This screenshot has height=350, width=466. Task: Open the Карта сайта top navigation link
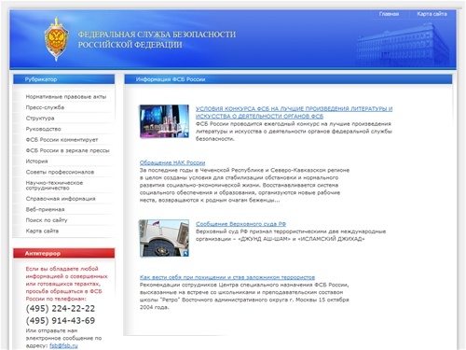(432, 14)
